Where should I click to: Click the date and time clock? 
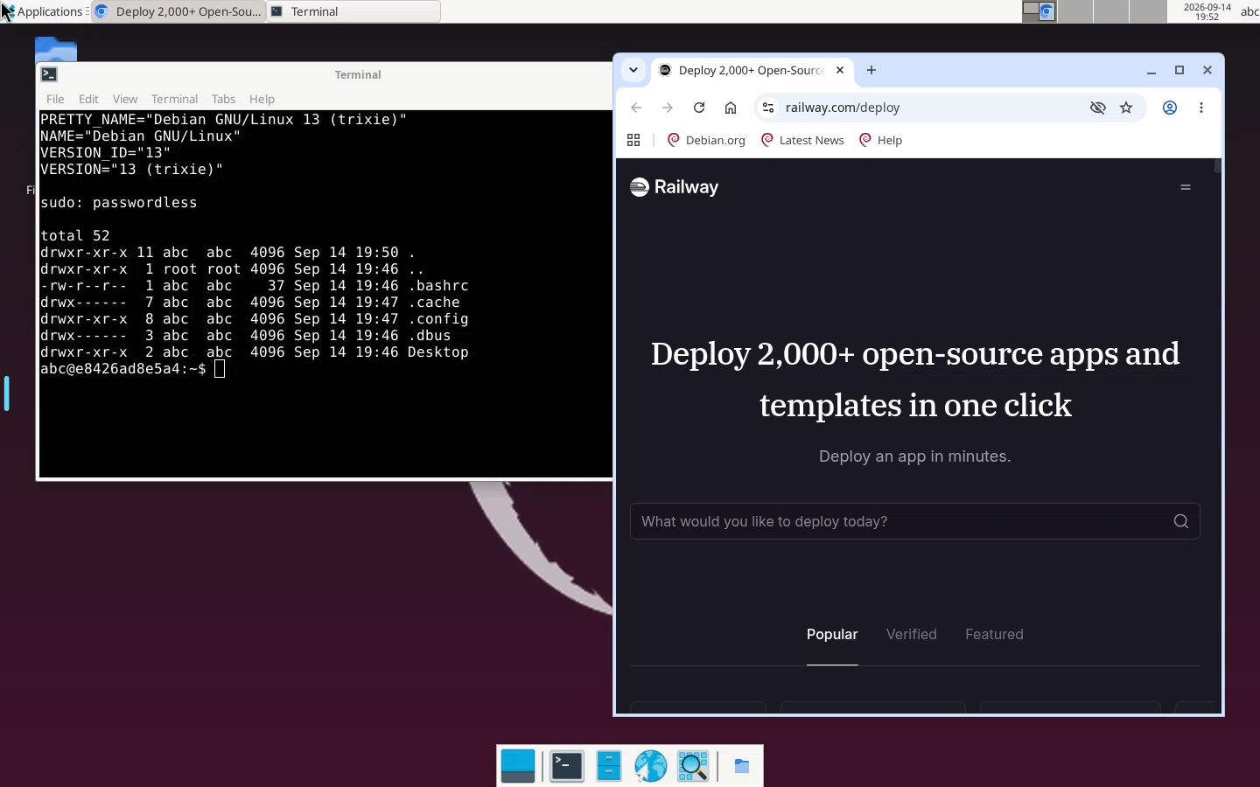pyautogui.click(x=1207, y=11)
